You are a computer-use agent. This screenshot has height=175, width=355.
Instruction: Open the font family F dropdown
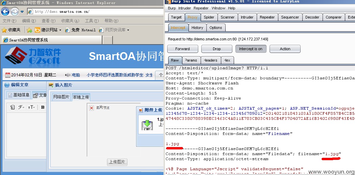[x=21, y=107]
